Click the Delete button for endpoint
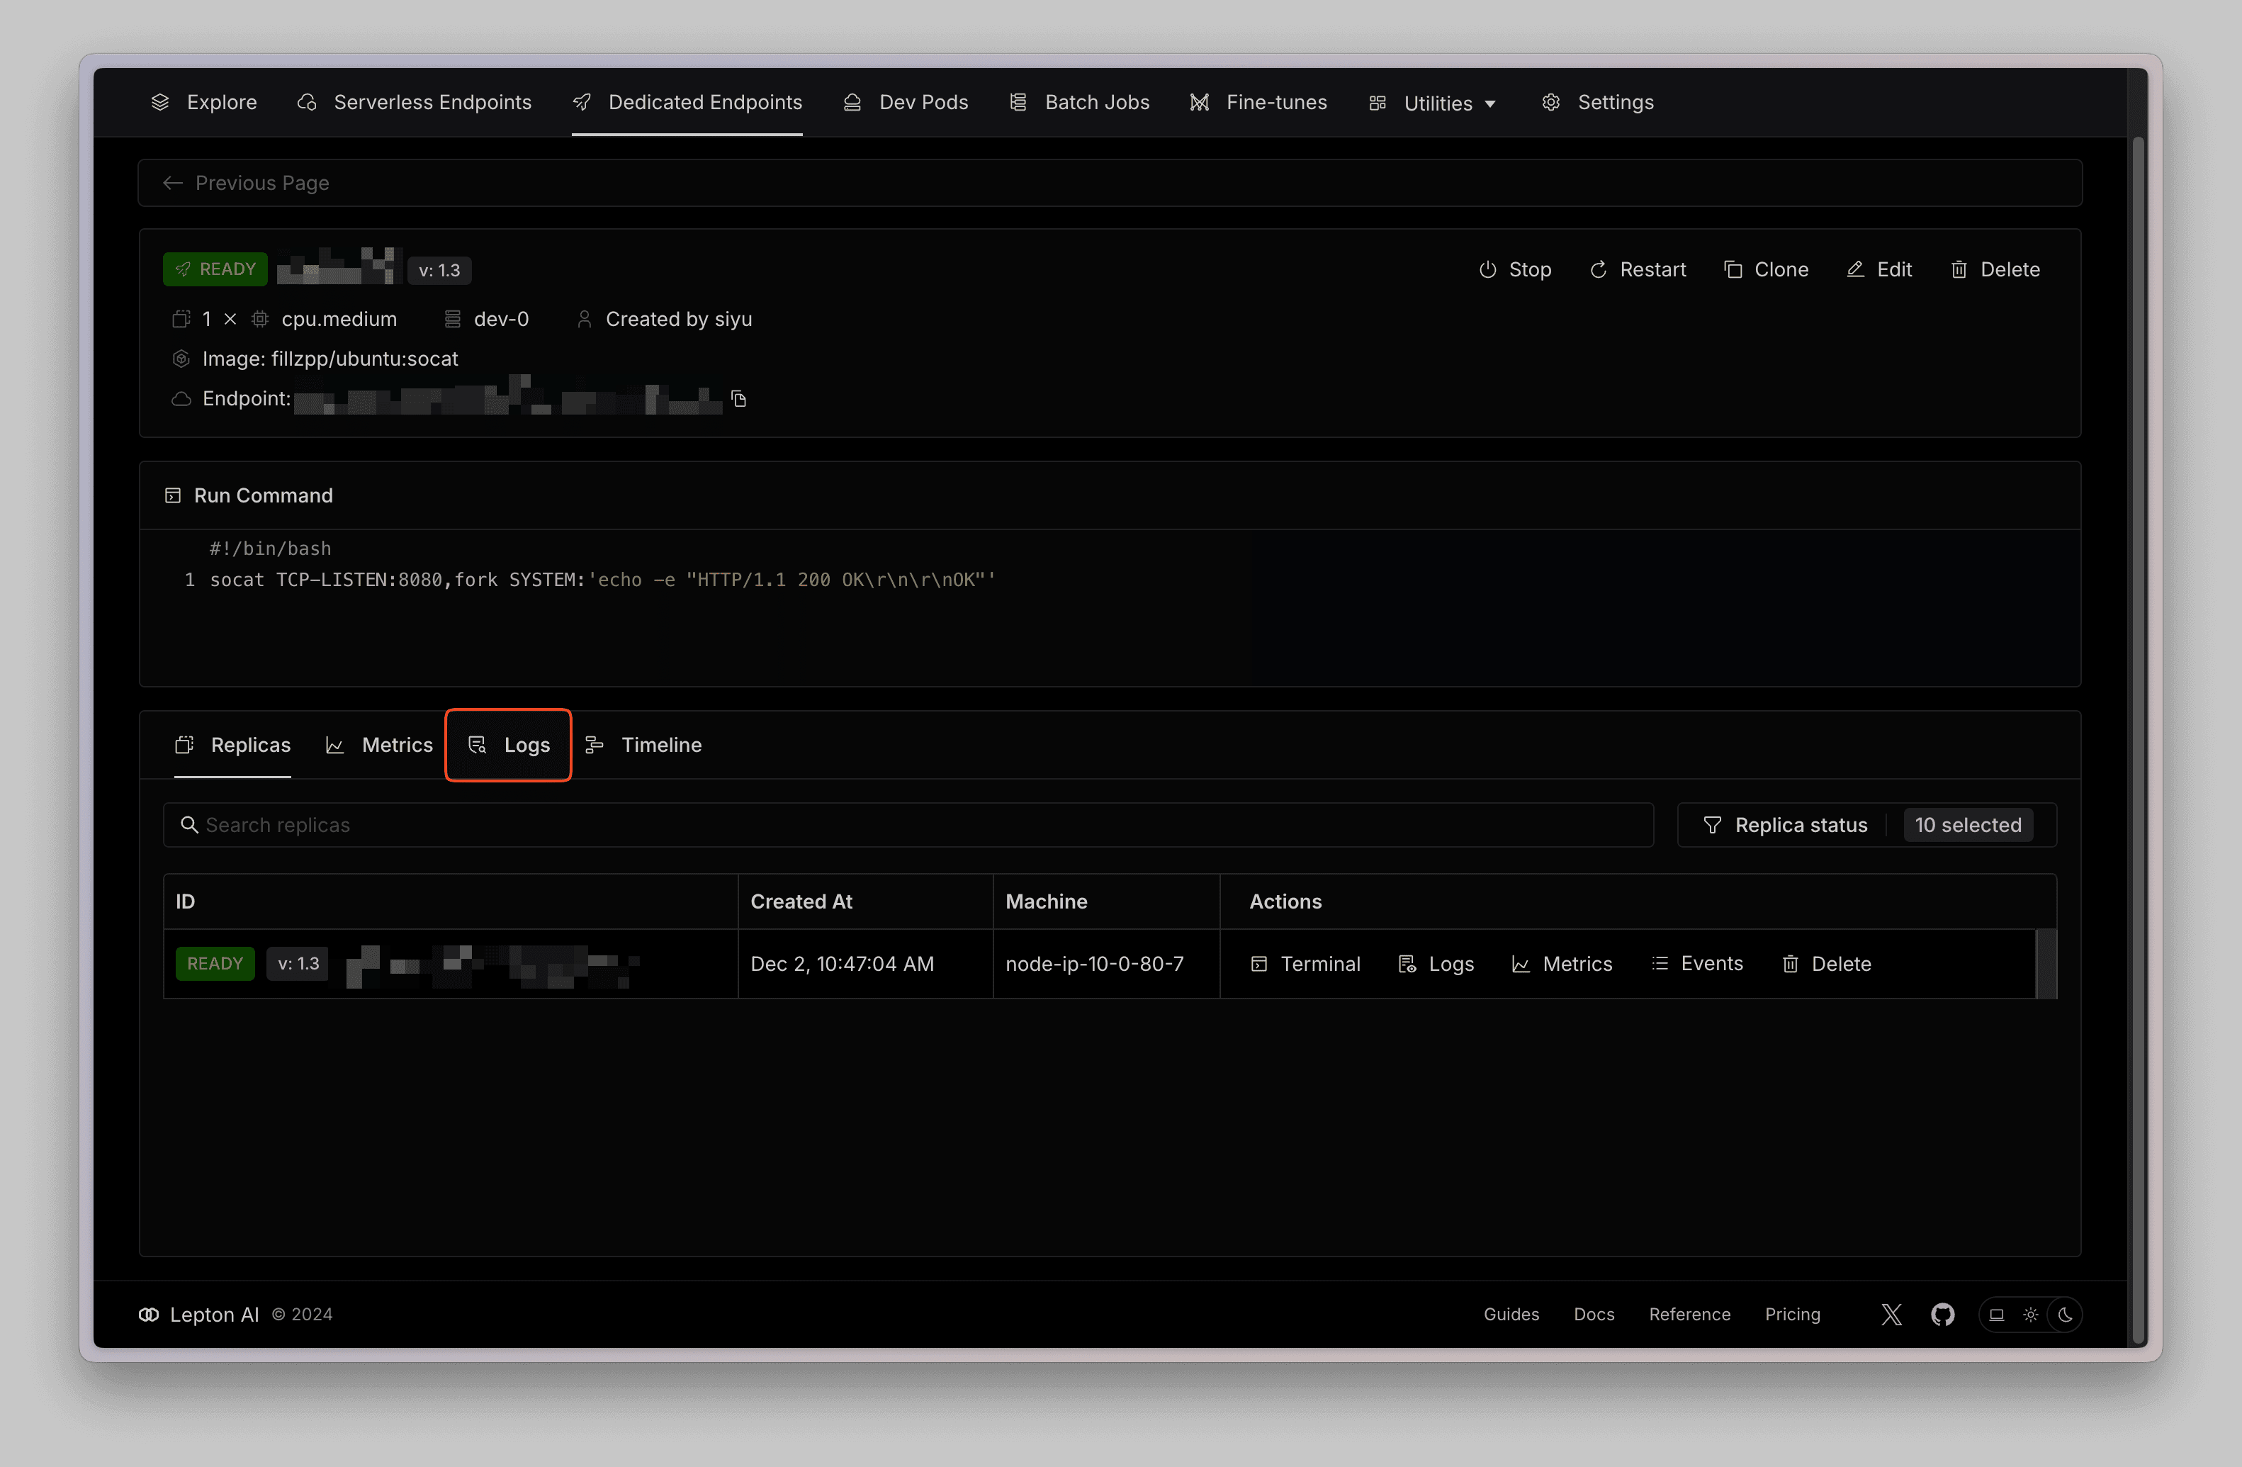This screenshot has width=2242, height=1467. click(1995, 269)
